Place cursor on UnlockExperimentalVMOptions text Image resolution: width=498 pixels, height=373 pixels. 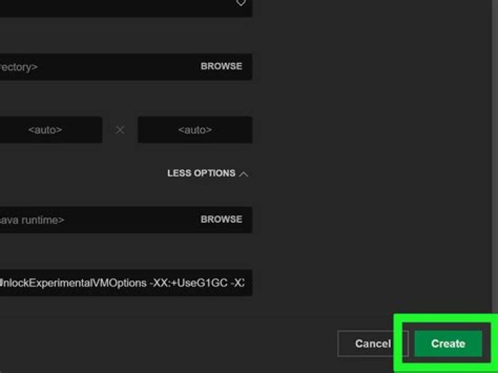point(69,283)
